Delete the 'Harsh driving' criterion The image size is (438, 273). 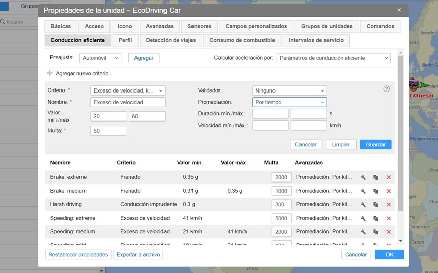[389, 204]
